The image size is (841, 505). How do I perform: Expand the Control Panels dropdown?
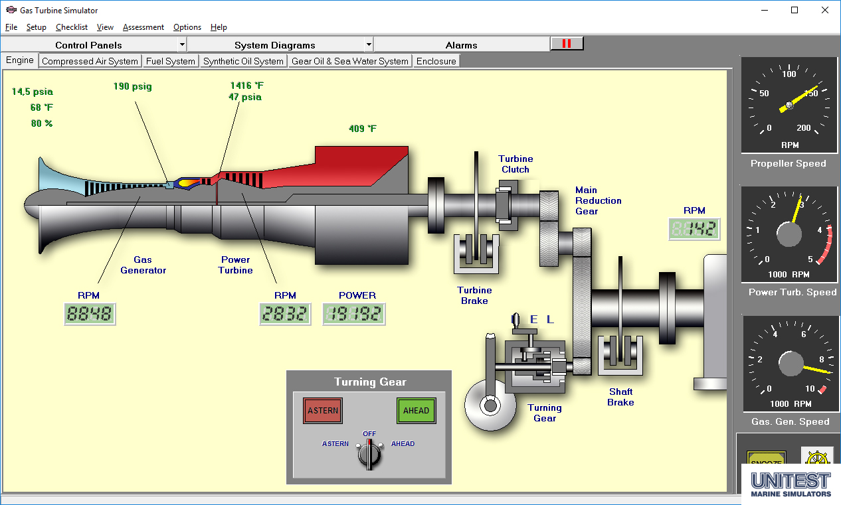pos(182,45)
